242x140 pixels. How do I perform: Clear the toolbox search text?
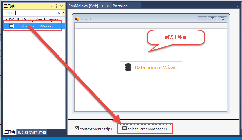tap(59, 13)
